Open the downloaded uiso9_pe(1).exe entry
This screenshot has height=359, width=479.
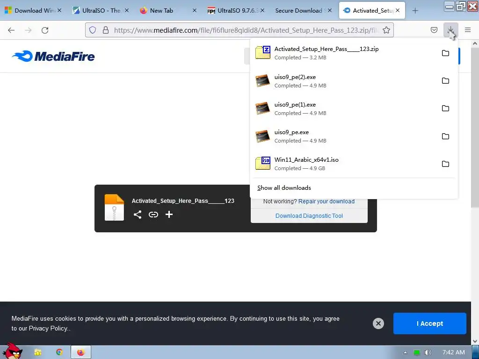[344, 108]
